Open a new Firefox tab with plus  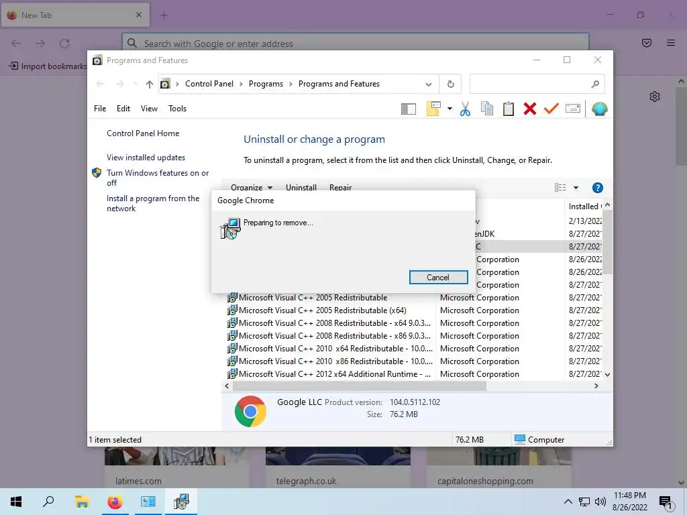point(164,15)
